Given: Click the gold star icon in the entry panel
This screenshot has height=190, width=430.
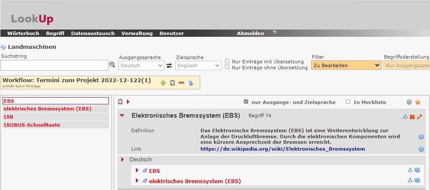Looking at the screenshot, I should pyautogui.click(x=418, y=102).
